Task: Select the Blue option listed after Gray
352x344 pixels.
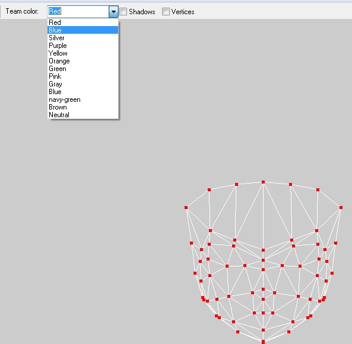Action: coord(83,92)
